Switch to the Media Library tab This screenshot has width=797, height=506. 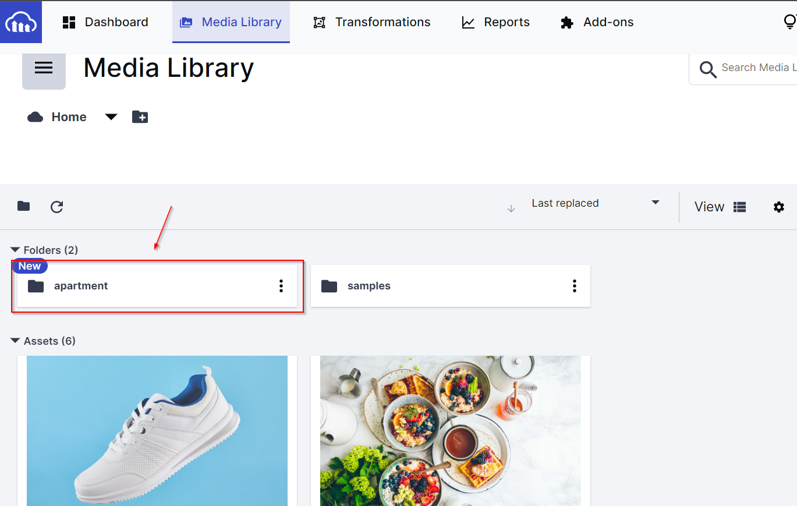coord(231,22)
